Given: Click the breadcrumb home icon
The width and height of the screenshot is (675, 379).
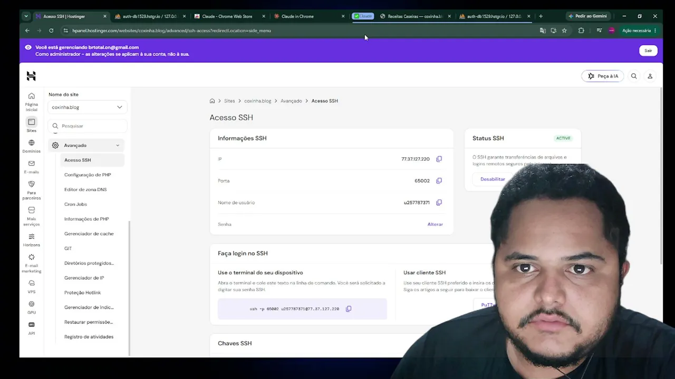Looking at the screenshot, I should click(212, 101).
